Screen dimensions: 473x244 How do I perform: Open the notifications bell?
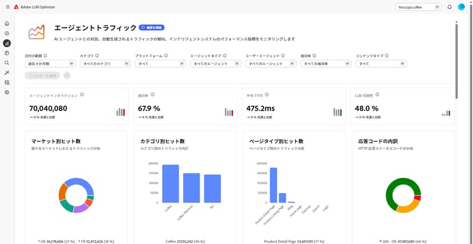pos(450,7)
